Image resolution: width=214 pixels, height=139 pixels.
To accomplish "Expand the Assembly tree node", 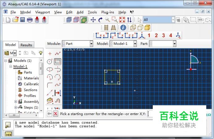I will [x=16, y=102].
